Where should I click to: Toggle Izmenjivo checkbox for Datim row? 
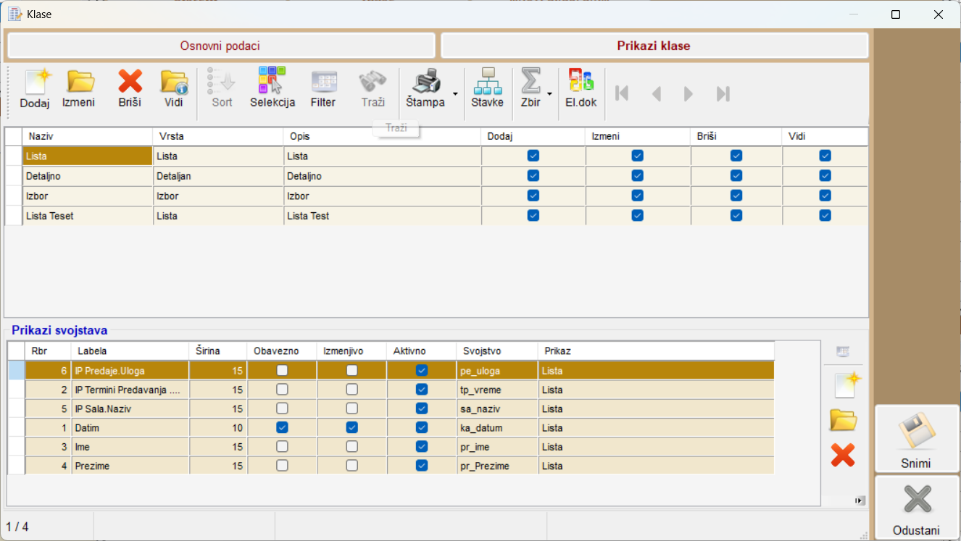pos(351,427)
